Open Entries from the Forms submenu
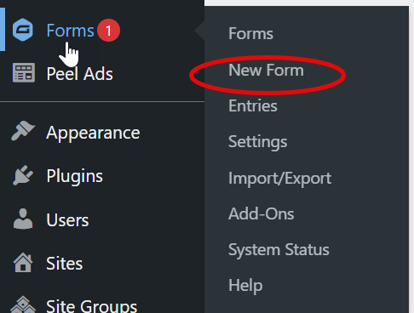414x313 pixels. [253, 105]
